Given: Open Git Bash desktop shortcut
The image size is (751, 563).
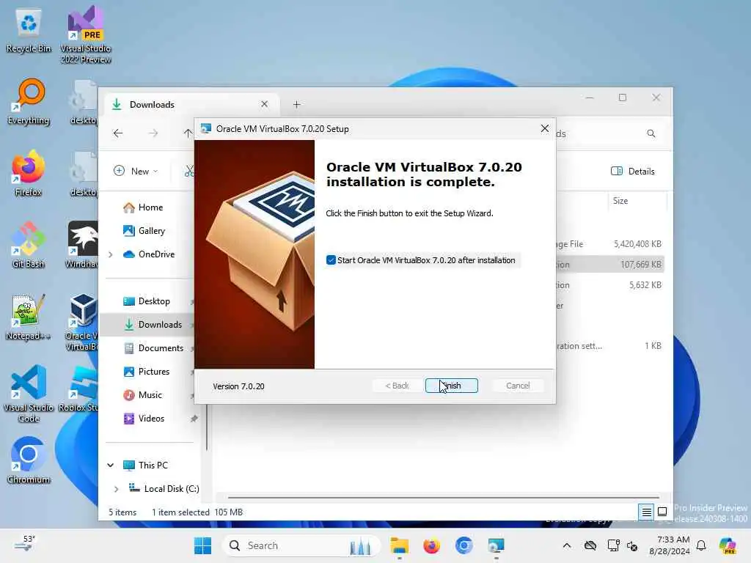Looking at the screenshot, I should click(29, 245).
